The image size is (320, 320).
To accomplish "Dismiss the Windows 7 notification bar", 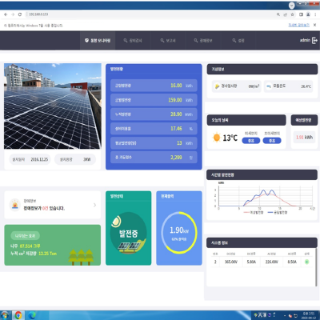I will [314, 25].
